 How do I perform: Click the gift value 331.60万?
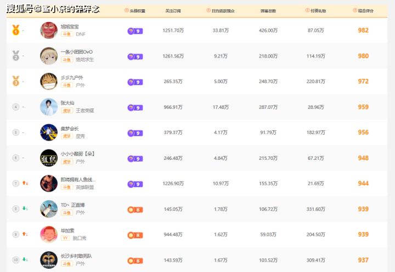315,209
